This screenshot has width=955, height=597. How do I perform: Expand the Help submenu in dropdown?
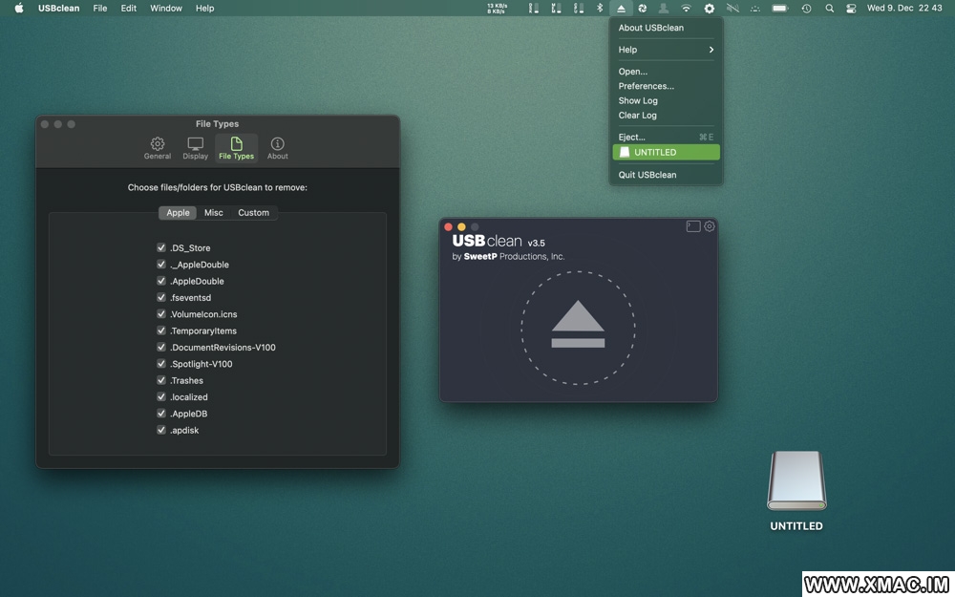tap(666, 50)
